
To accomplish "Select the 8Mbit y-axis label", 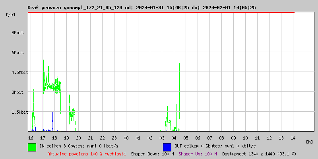I will tap(17, 33).
